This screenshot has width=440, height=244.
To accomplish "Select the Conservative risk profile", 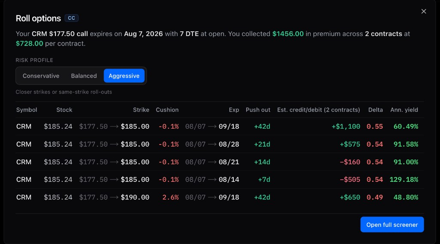I will (41, 75).
